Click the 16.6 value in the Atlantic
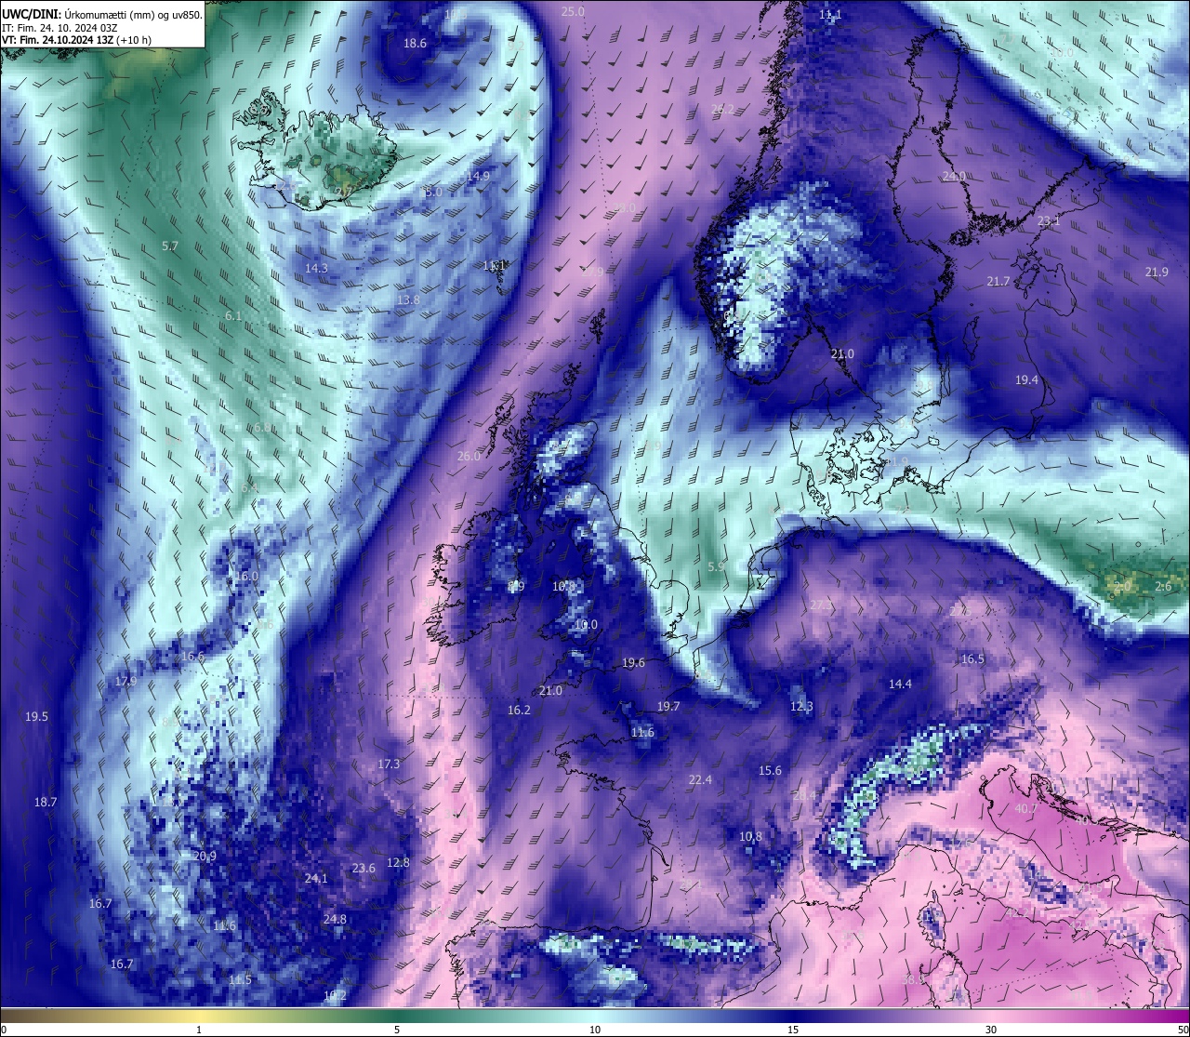 pyautogui.click(x=192, y=656)
